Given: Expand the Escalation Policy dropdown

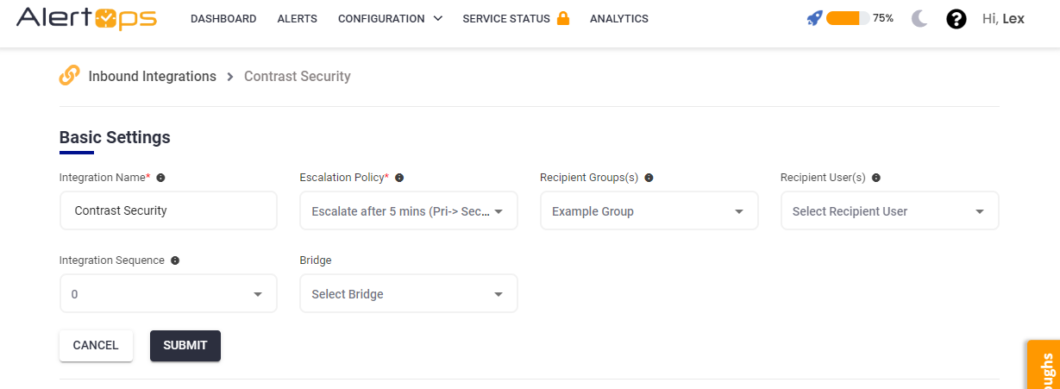Looking at the screenshot, I should (408, 211).
